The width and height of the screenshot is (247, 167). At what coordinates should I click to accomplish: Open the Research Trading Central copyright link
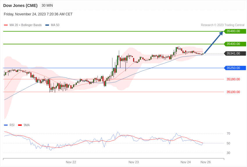click(223, 25)
